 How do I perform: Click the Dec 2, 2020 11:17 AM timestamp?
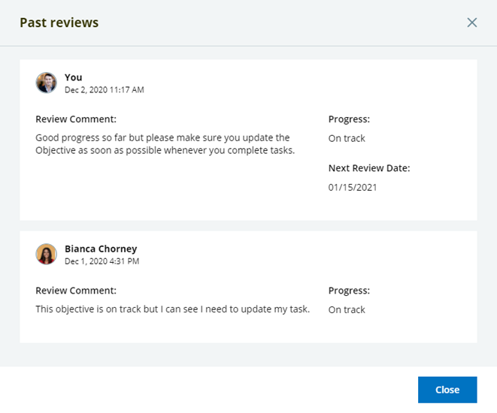[x=104, y=90]
